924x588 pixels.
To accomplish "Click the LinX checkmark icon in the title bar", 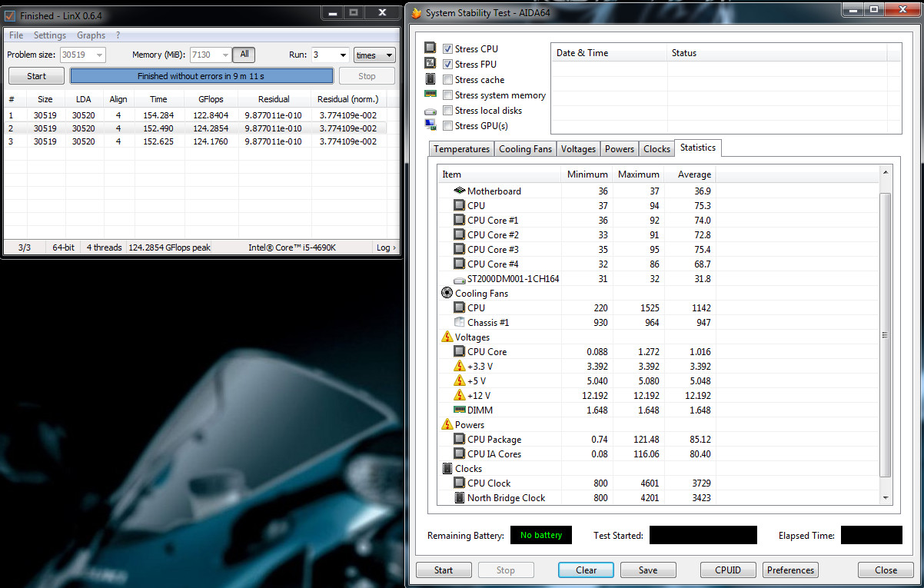I will (10, 15).
